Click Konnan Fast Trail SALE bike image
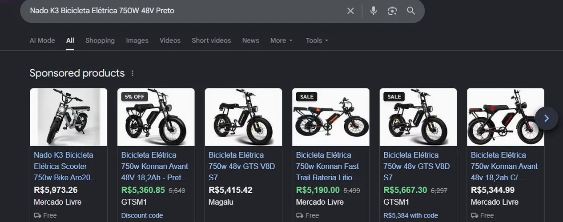Screen dimensions: 563x222 (331, 117)
